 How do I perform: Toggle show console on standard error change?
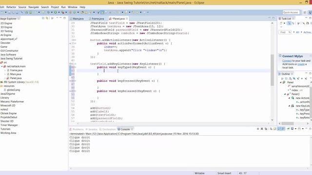click(283, 129)
